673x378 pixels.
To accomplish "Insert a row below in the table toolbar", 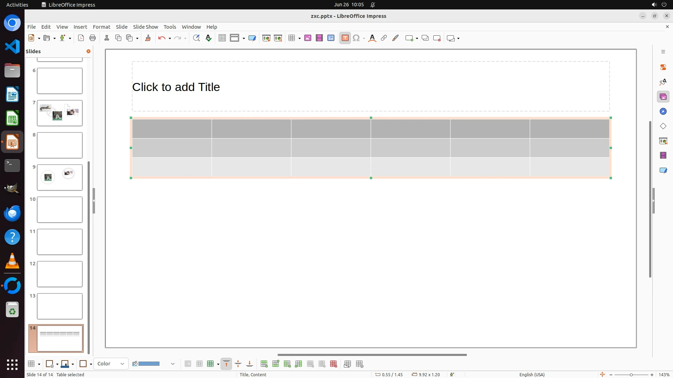I will point(276,364).
